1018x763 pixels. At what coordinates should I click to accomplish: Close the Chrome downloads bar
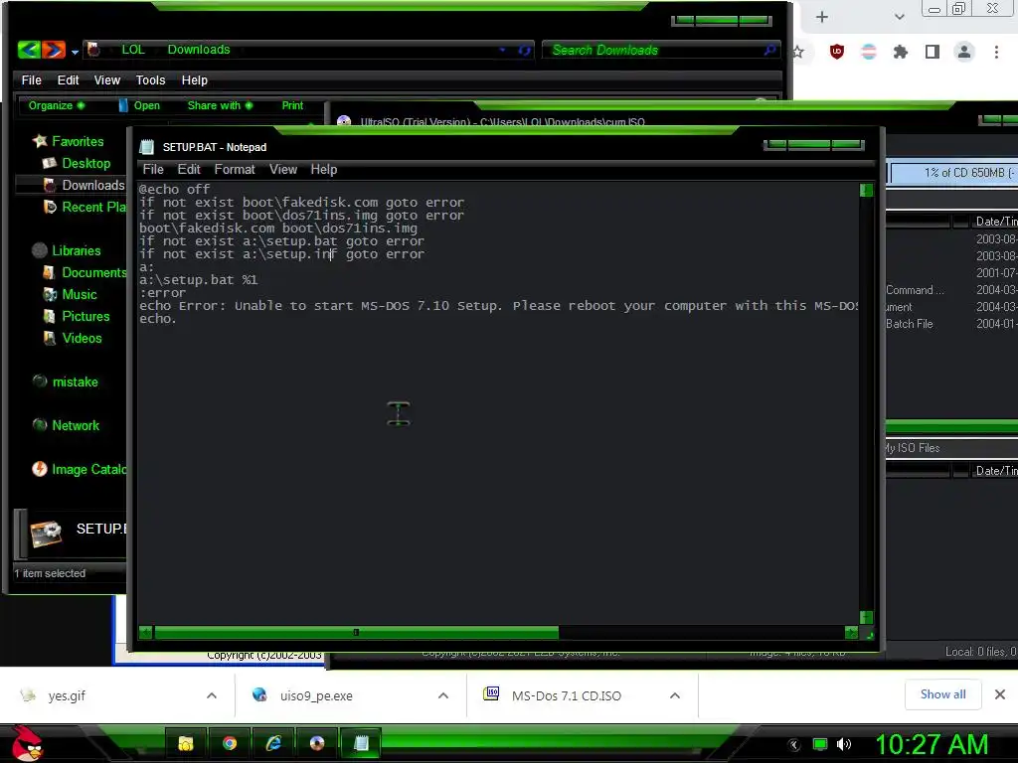[x=1000, y=694]
